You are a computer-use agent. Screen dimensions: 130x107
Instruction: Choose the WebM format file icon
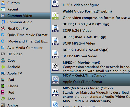(x=55, y=16)
